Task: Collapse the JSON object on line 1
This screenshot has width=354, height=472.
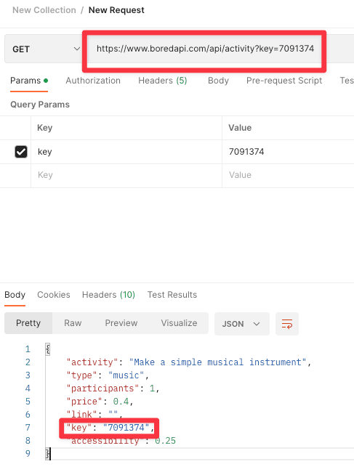Action: [x=47, y=349]
